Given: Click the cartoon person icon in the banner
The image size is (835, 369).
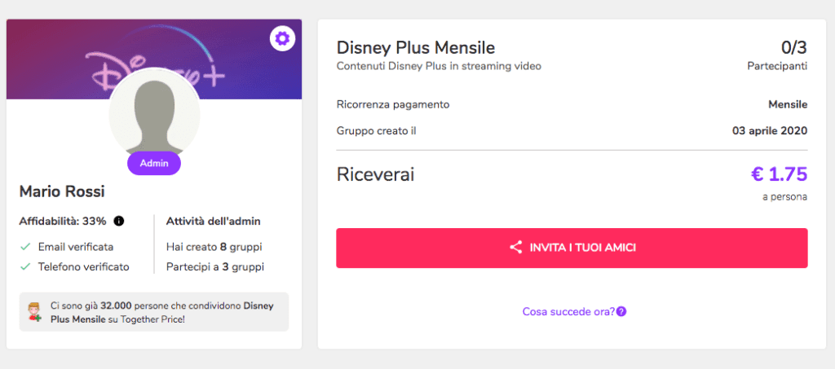Looking at the screenshot, I should 35,312.
